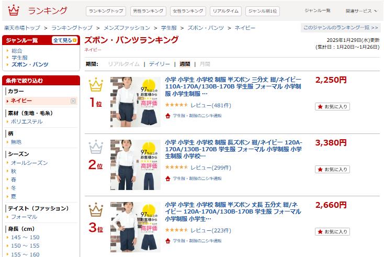Add the 2,660円 item to お気に入り
The width and height of the screenshot is (384, 257).
[x=332, y=231]
